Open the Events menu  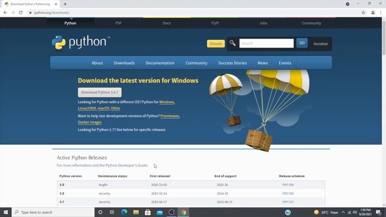click(285, 63)
